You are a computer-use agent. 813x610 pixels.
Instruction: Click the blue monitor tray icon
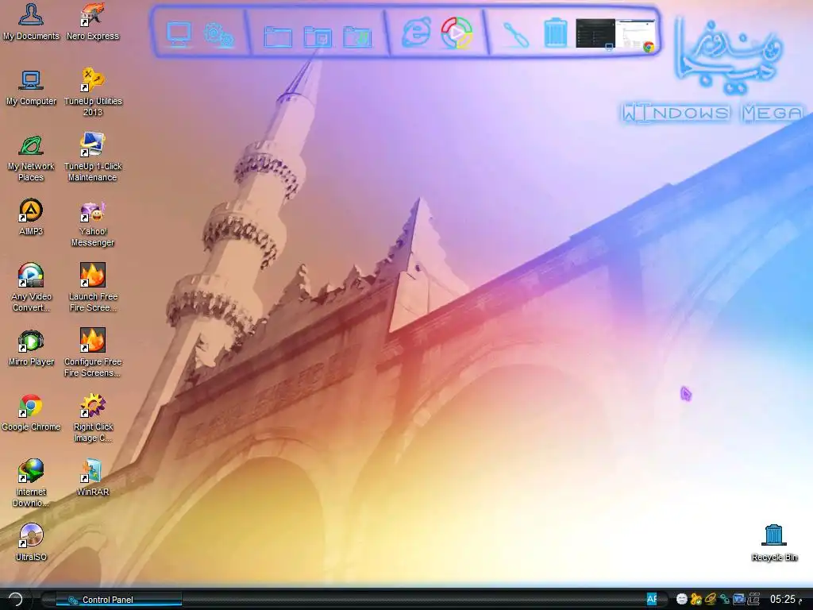pyautogui.click(x=738, y=599)
